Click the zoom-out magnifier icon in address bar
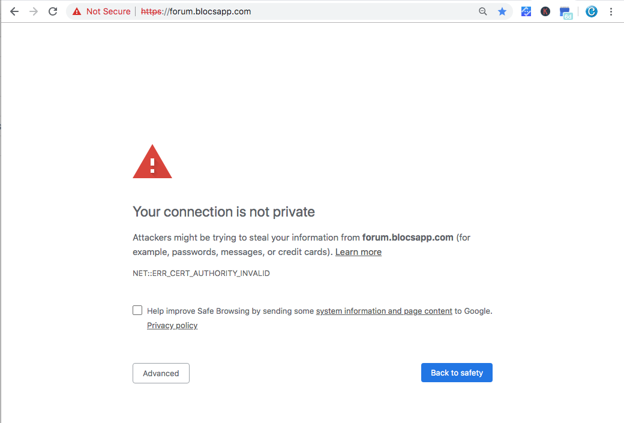624x423 pixels. coord(483,11)
